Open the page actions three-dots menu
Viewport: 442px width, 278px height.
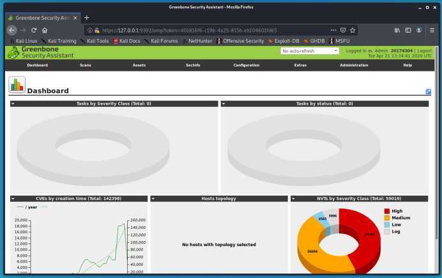pos(333,30)
